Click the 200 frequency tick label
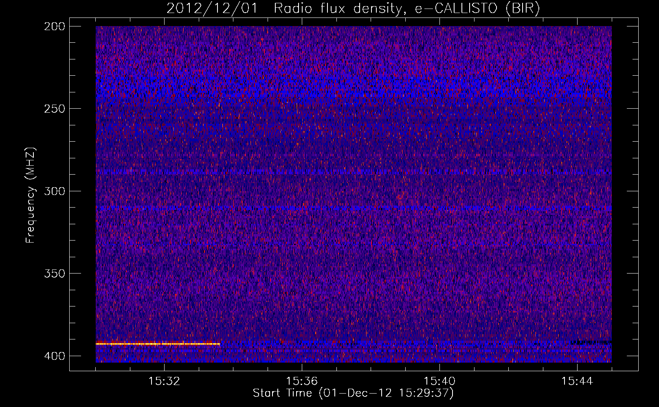Screen dimensions: 659x407 click(54, 26)
